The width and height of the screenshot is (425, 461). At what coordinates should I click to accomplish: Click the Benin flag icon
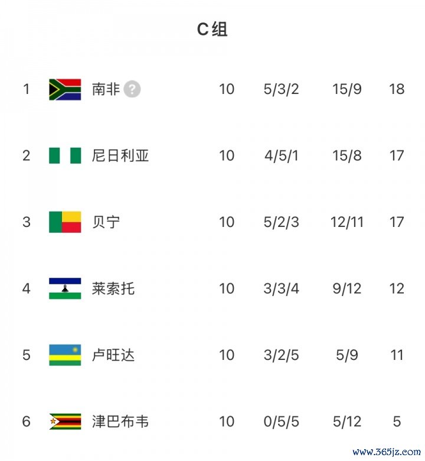[65, 222]
